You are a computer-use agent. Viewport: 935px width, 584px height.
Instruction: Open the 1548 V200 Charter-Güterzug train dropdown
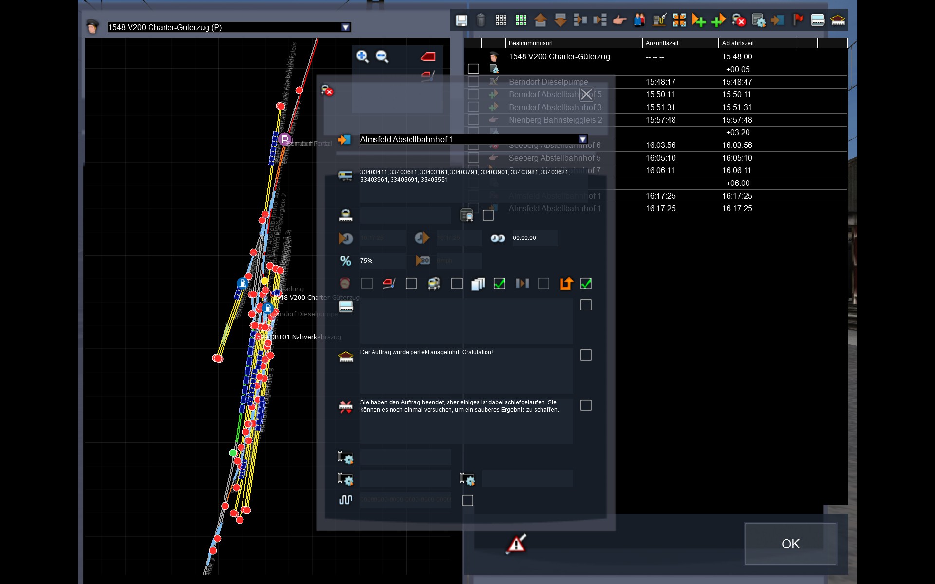coord(345,27)
